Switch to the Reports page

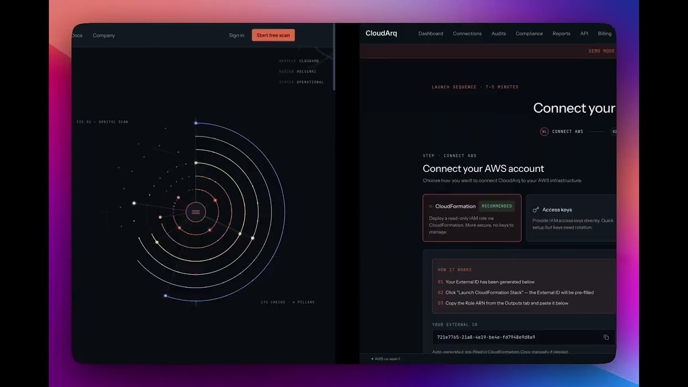tap(561, 33)
